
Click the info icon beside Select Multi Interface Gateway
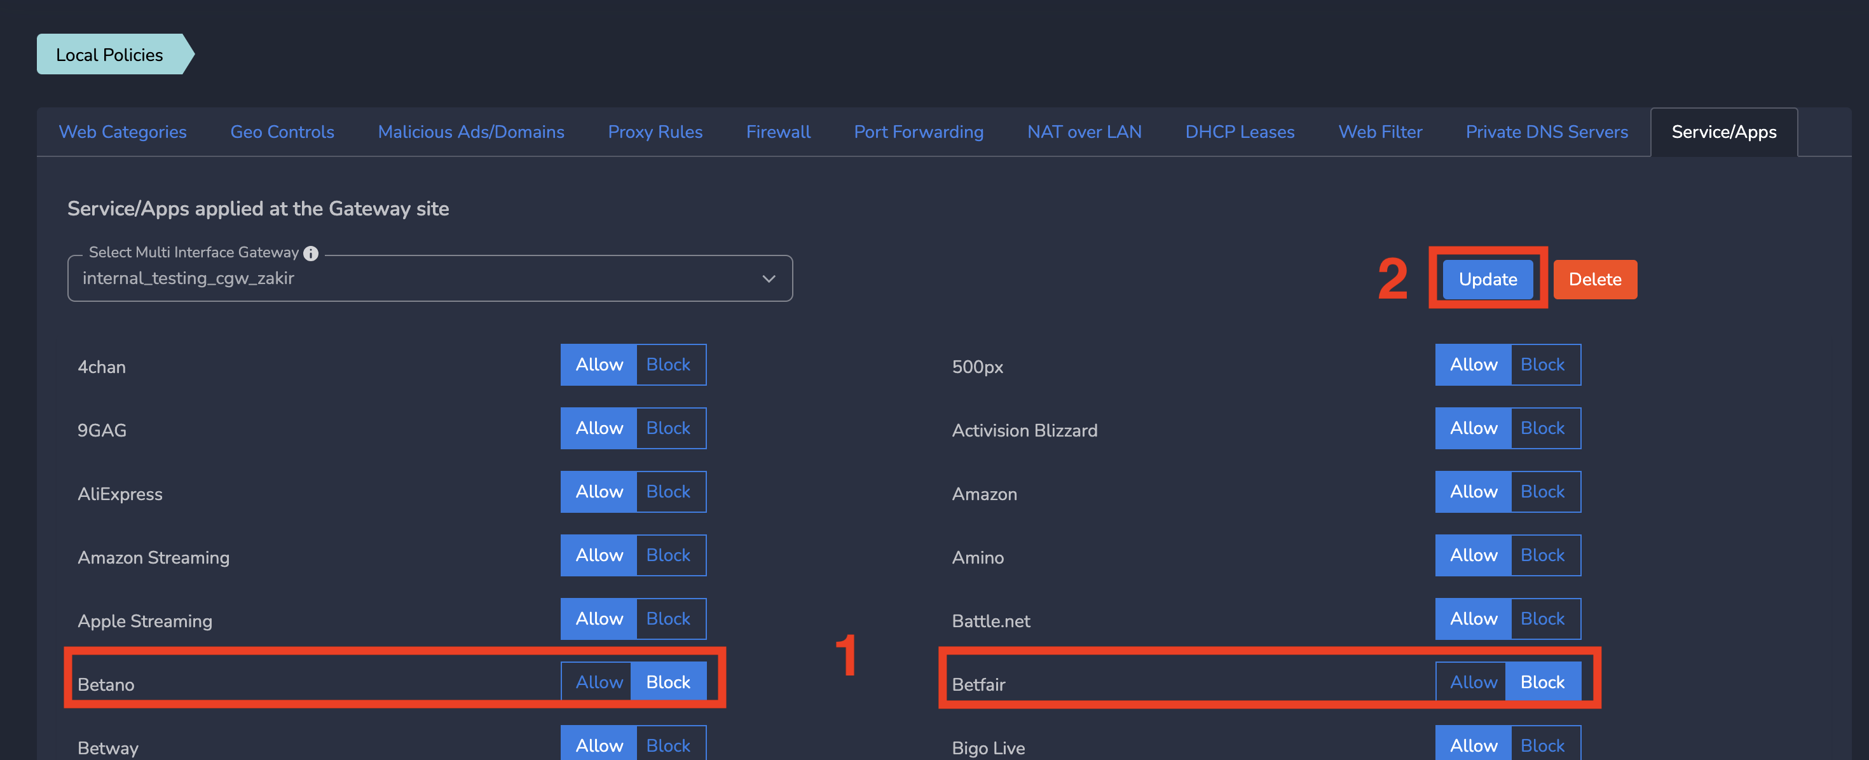[x=310, y=253]
